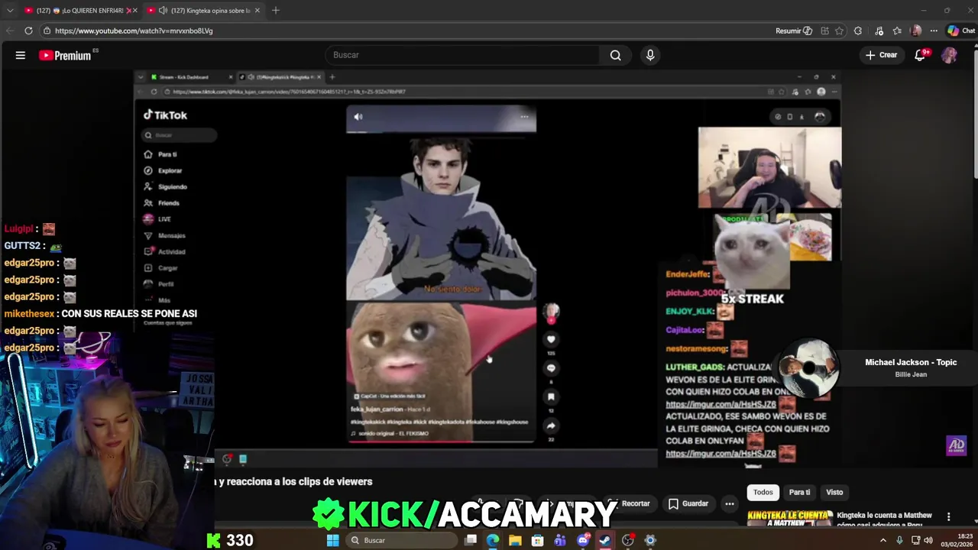Expand the tab search chevron
Image resolution: width=978 pixels, height=550 pixels.
(10, 10)
